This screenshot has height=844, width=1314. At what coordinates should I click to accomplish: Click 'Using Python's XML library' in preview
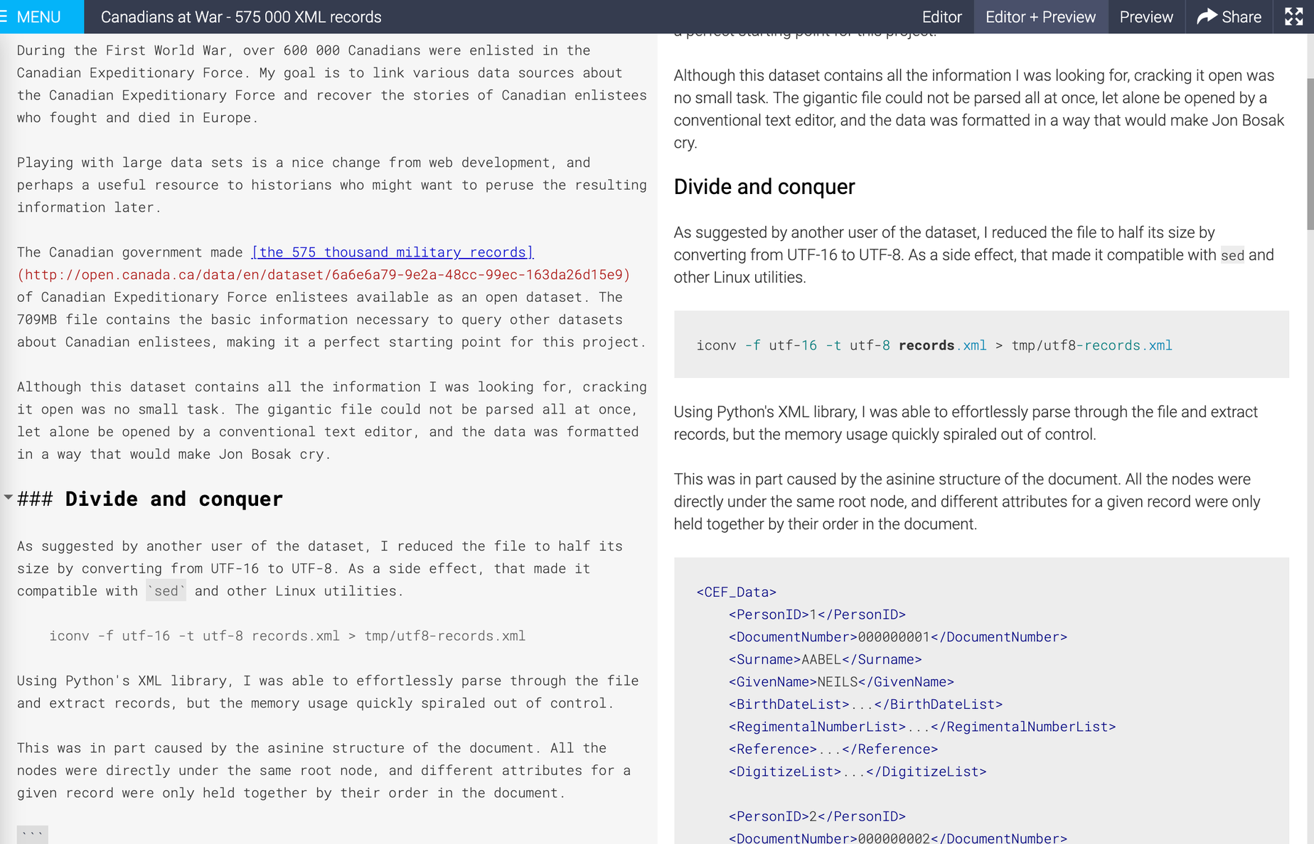(x=966, y=423)
